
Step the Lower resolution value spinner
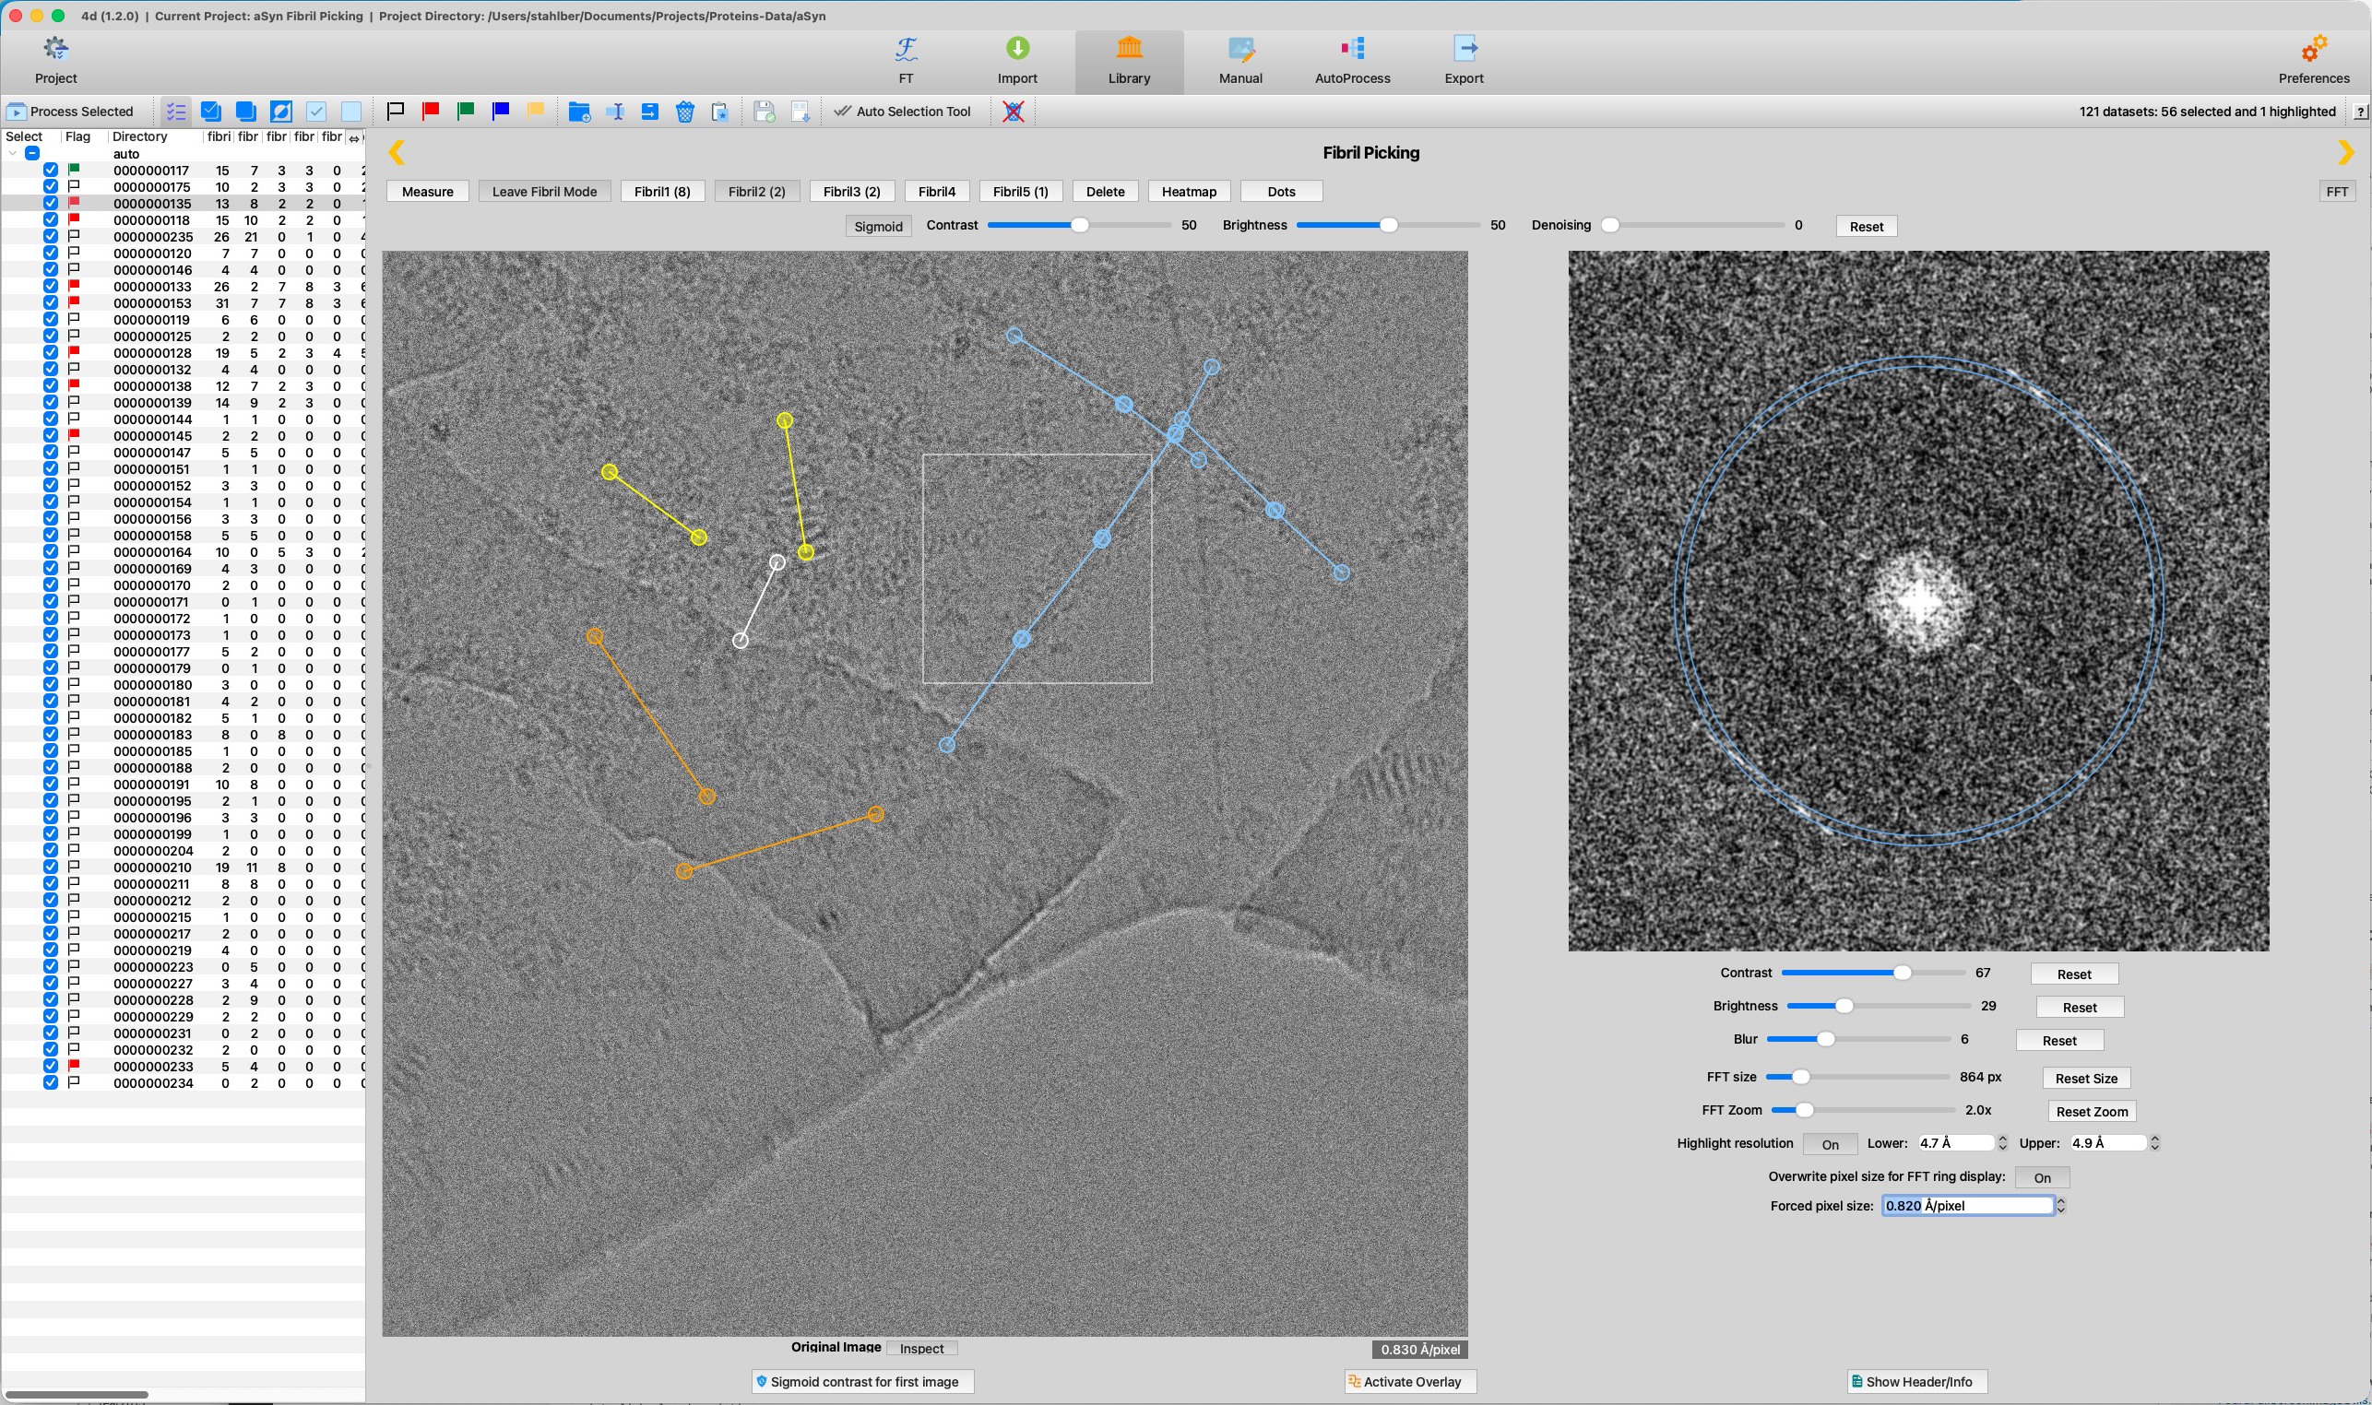(2003, 1143)
